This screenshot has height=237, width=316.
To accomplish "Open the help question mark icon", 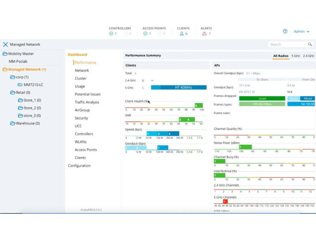I will pos(285,31).
